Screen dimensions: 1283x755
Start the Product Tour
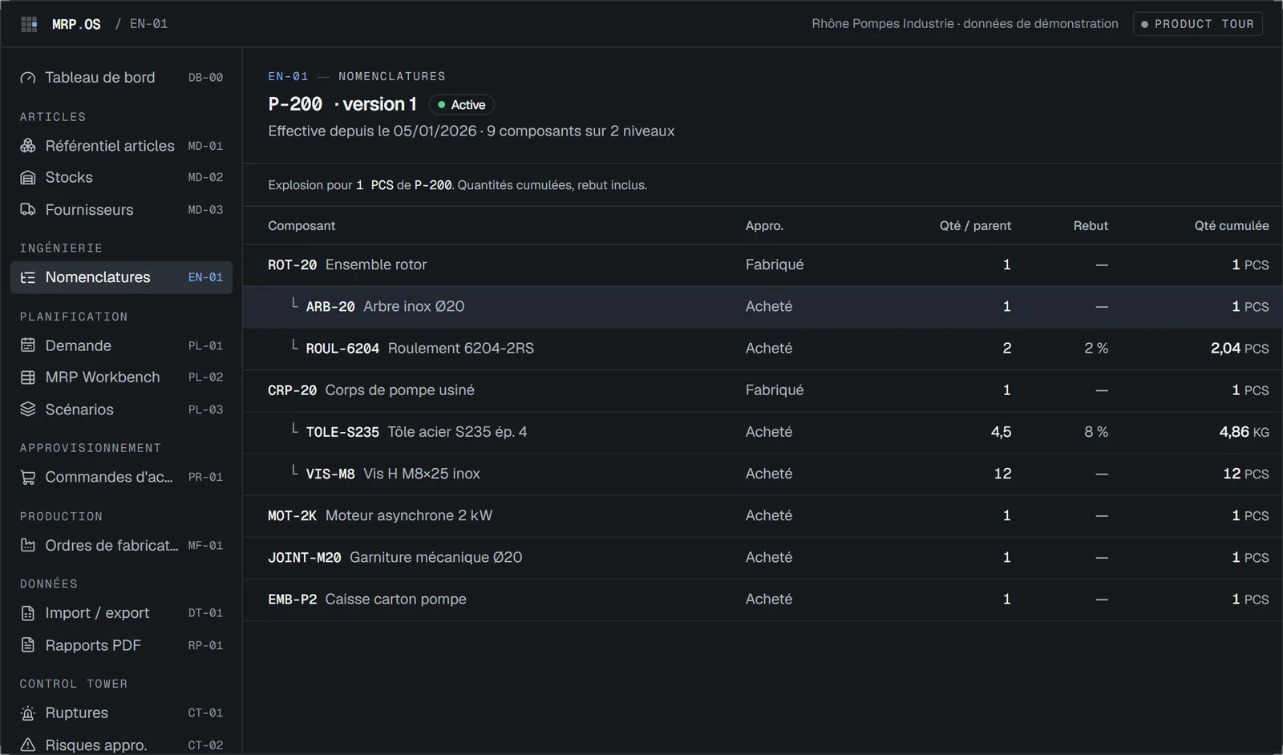(1198, 24)
